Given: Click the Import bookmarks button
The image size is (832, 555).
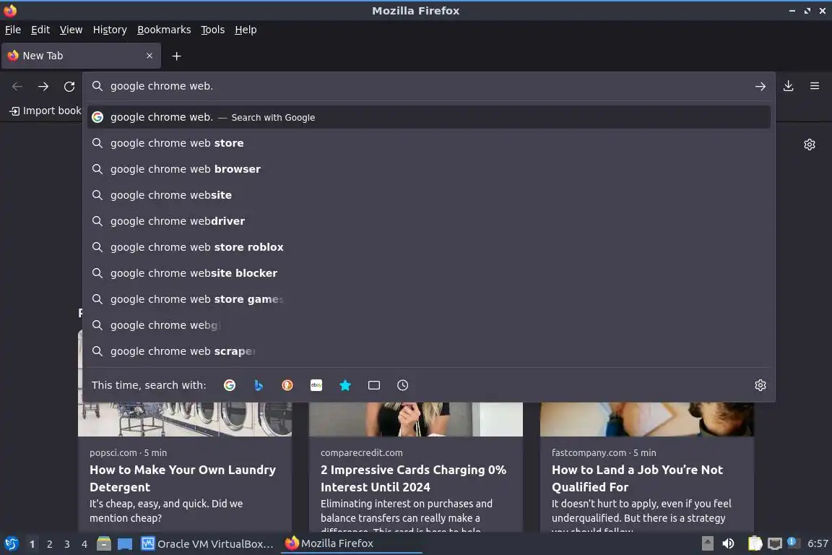Looking at the screenshot, I should 45,111.
